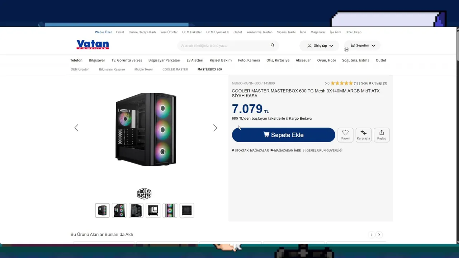Viewport: 459px width, 258px height.
Task: Open the Yeni Ürünler link
Action: (x=169, y=32)
